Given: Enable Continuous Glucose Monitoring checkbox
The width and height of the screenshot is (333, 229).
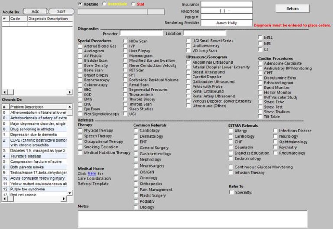Looking at the screenshot, I should tap(231, 167).
